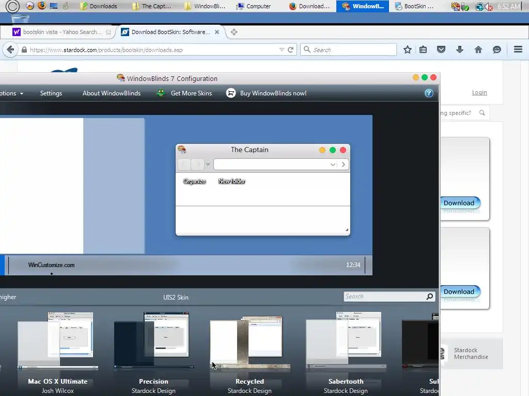The height and width of the screenshot is (396, 529).
Task: Open WindowBlinds Settings menu
Action: click(x=51, y=93)
